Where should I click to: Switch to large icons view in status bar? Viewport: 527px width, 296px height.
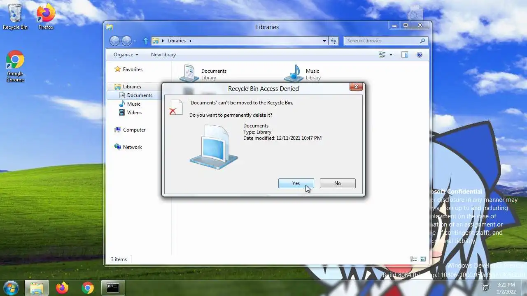423,259
